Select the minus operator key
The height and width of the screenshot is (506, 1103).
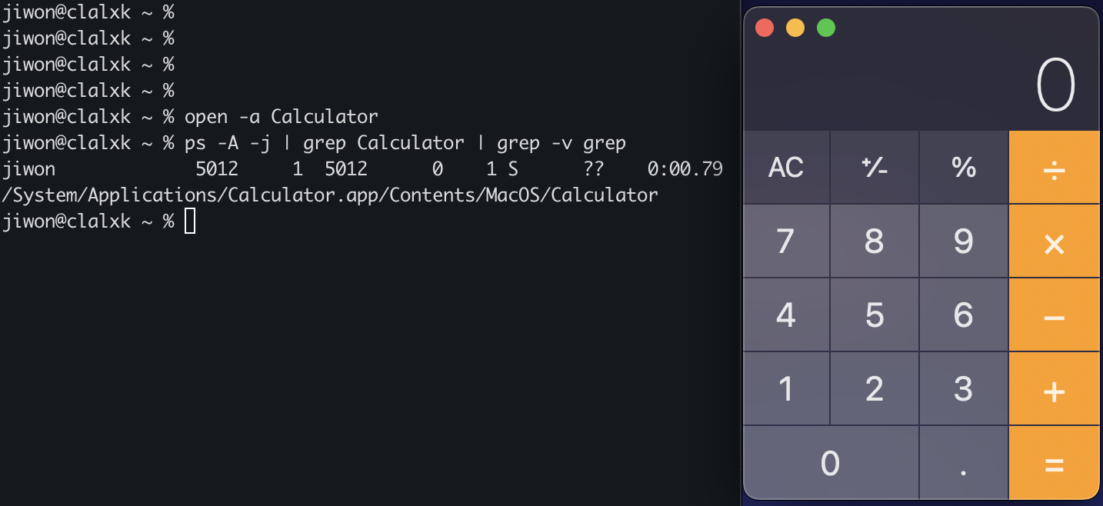coord(1054,315)
